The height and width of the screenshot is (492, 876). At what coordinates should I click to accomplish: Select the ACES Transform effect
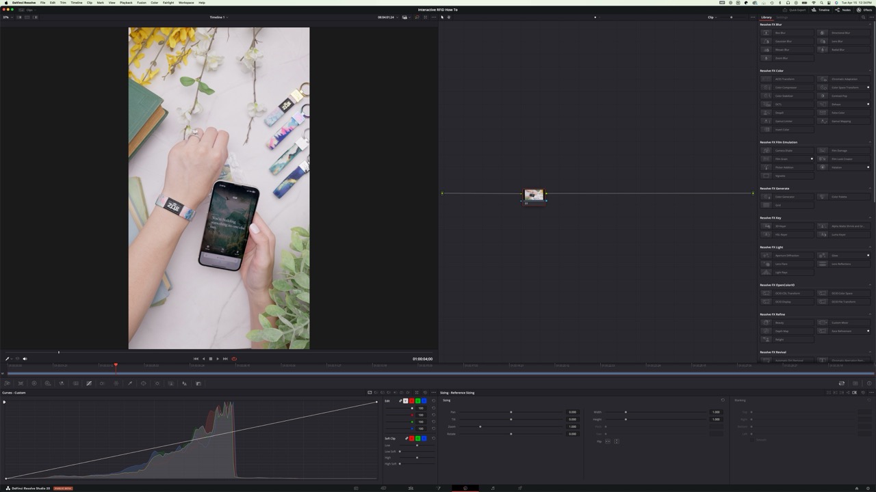tap(787, 79)
